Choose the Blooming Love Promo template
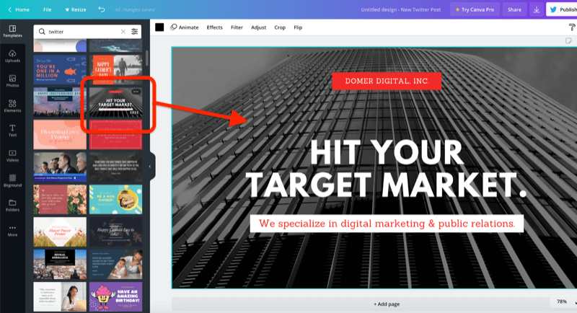Viewport: 577px width, 313px height. pyautogui.click(x=60, y=135)
